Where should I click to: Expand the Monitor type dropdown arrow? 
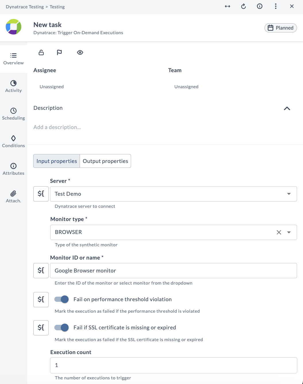click(x=289, y=232)
